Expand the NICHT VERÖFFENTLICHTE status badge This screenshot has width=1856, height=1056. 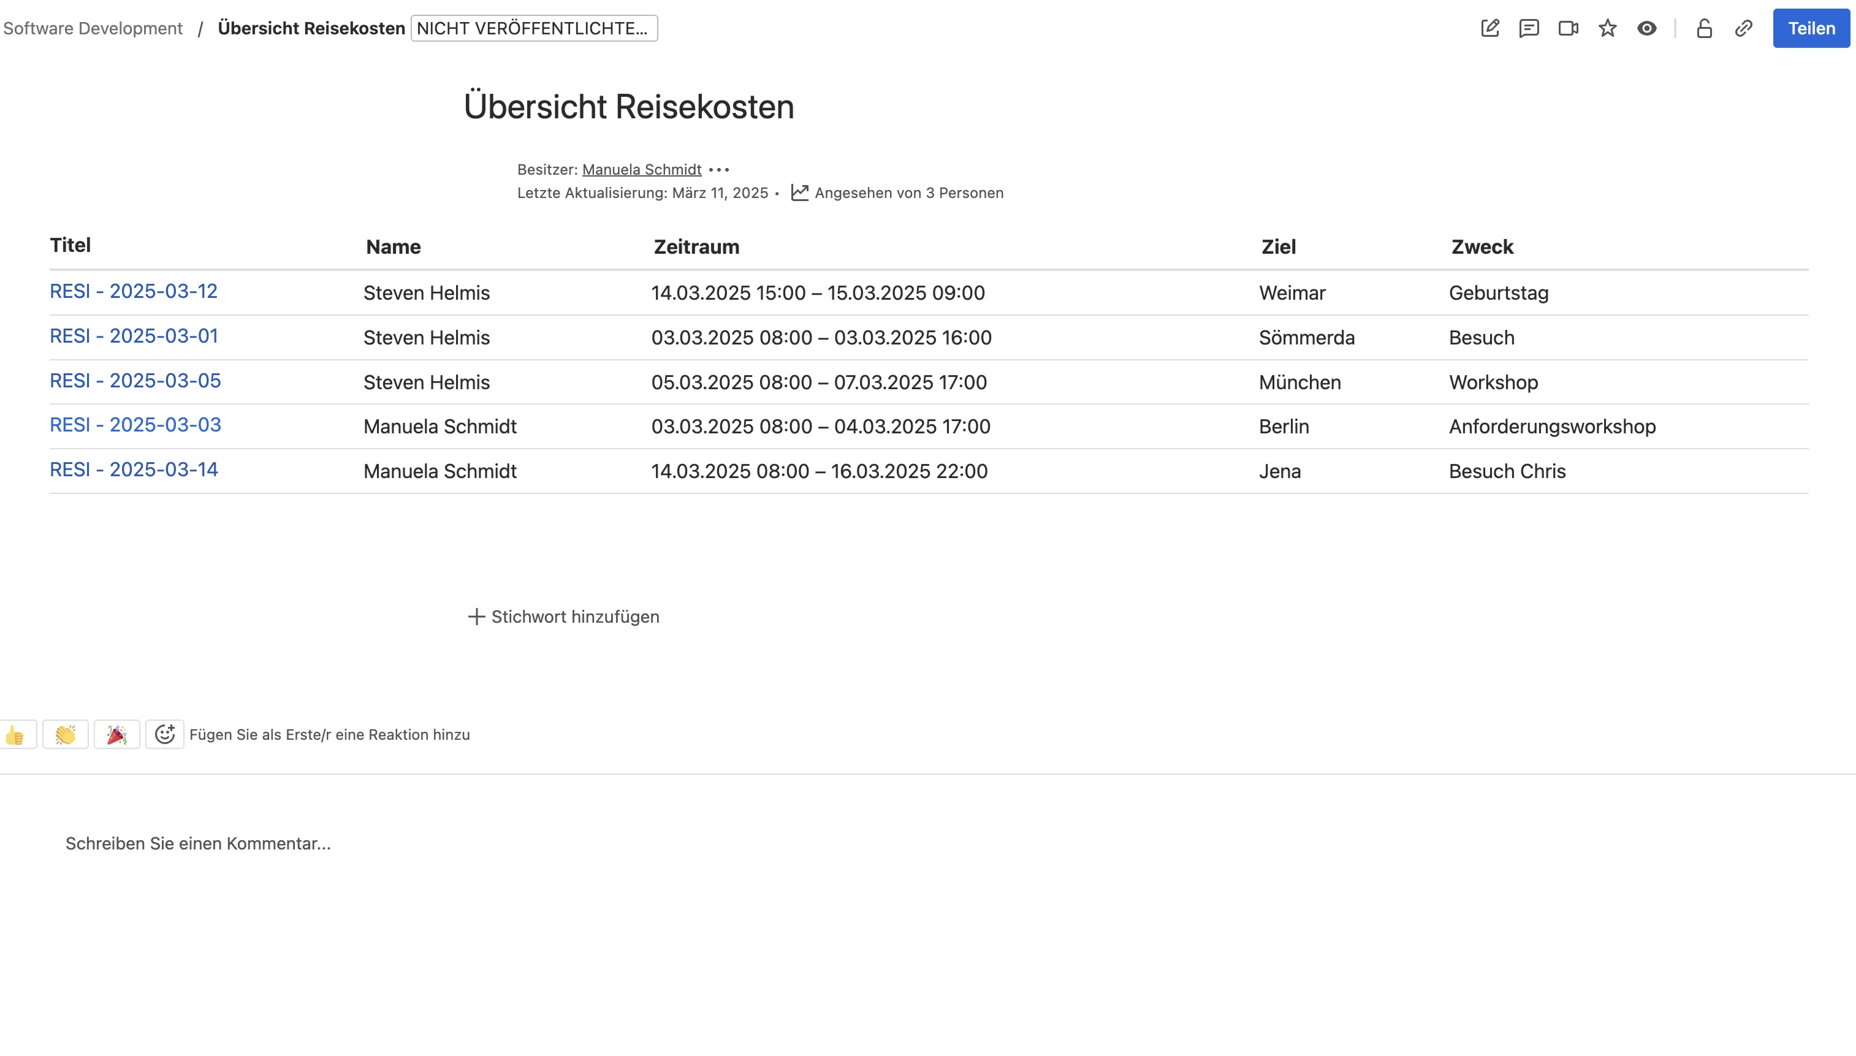[534, 28]
